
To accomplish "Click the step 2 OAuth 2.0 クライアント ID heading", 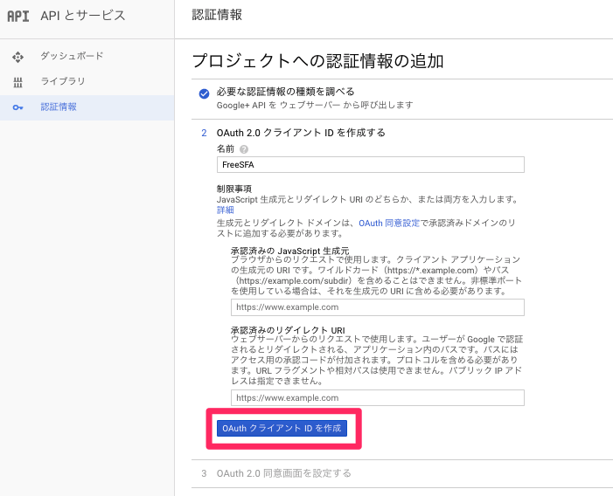I will (301, 133).
